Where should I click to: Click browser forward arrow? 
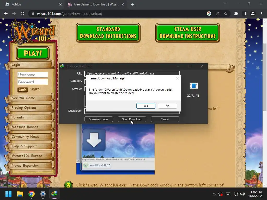tap(14, 14)
